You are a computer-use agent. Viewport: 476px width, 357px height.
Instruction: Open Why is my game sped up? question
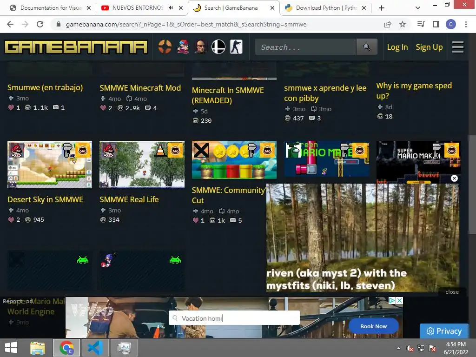click(x=414, y=91)
